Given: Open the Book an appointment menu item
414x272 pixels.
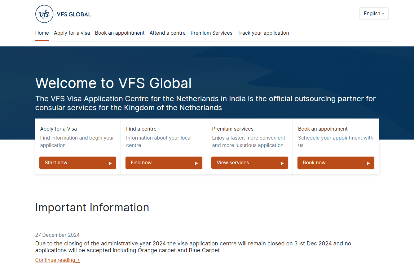Looking at the screenshot, I should tap(120, 33).
